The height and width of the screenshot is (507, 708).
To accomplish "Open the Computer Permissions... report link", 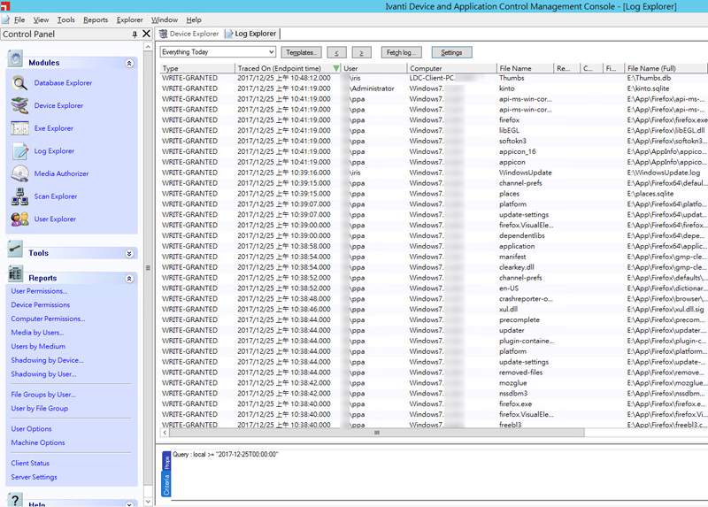I will 48,319.
